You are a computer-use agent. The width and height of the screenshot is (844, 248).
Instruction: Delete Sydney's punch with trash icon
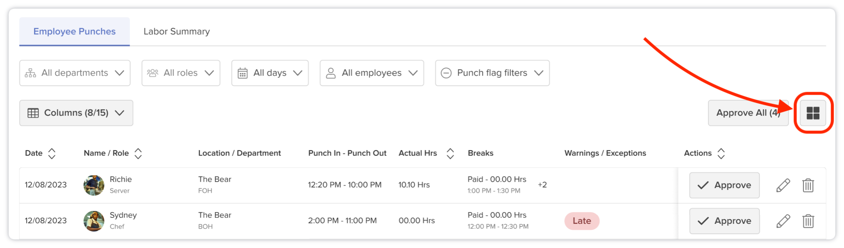click(x=808, y=221)
